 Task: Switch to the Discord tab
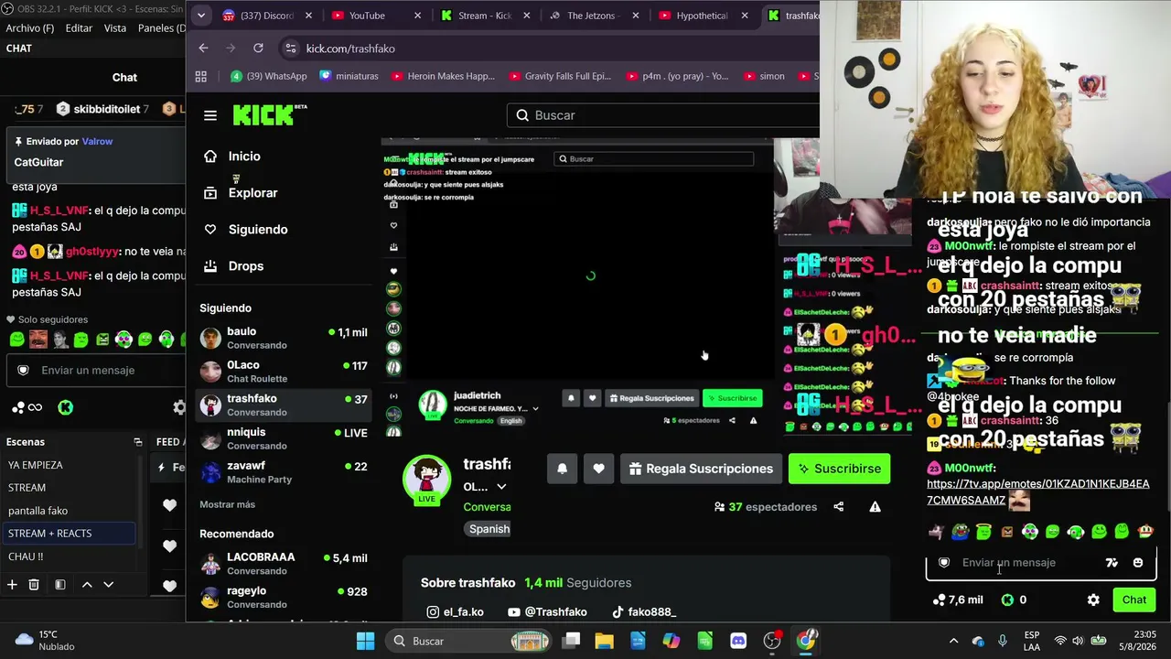point(268,16)
